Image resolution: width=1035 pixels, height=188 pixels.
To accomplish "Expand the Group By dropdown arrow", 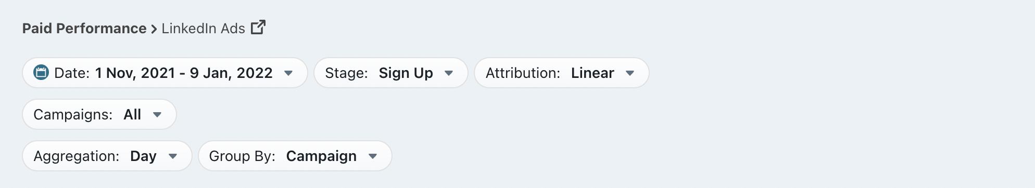I will pyautogui.click(x=373, y=156).
